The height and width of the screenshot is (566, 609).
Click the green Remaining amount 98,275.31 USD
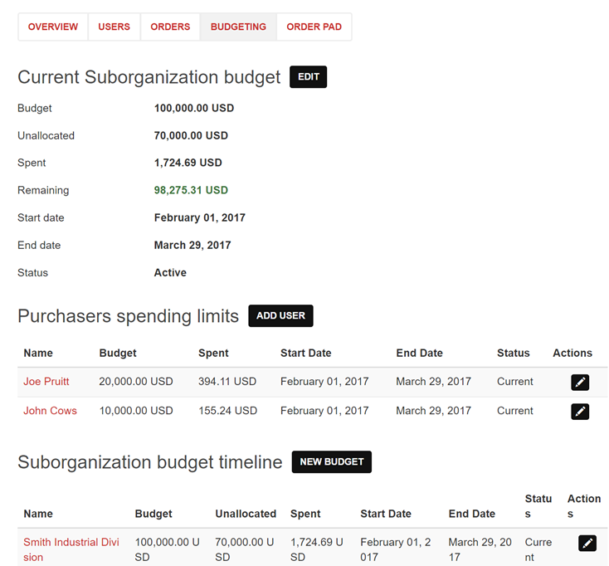click(191, 190)
